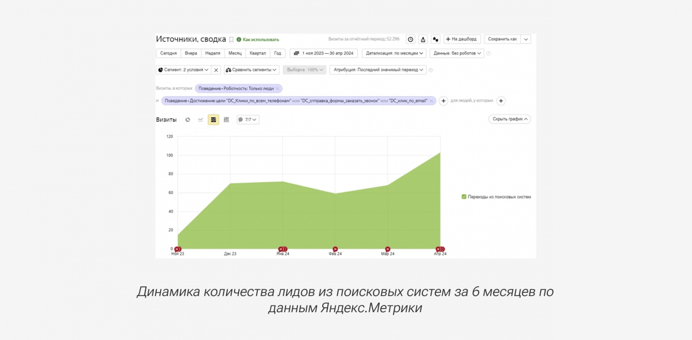Select the 'Квартал' period tab
Image resolution: width=692 pixels, height=340 pixels.
pos(258,53)
